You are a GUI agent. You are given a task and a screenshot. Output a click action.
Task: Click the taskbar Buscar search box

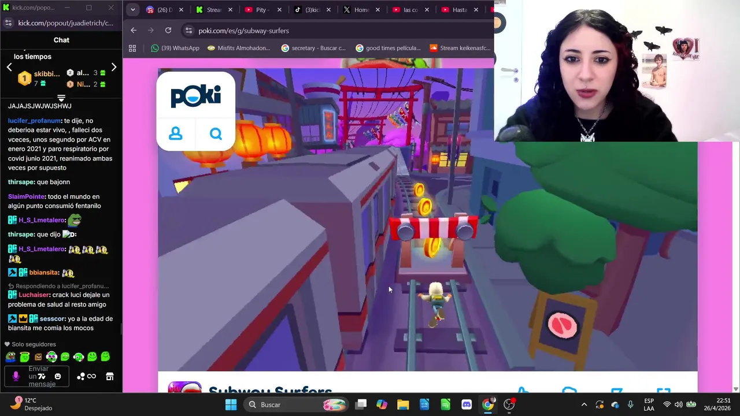[297, 404]
